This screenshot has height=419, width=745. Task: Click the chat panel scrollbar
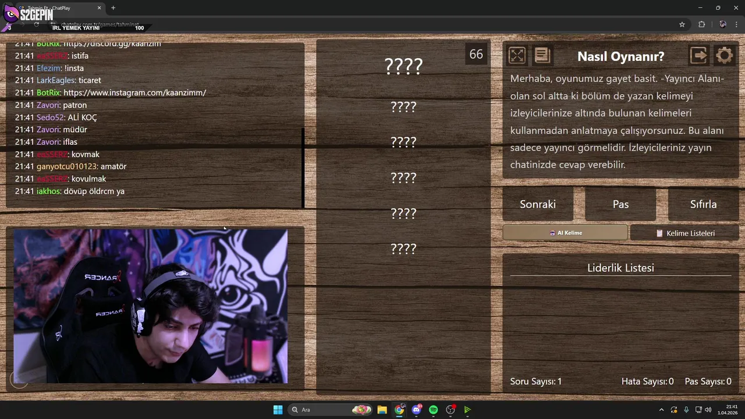coord(303,168)
